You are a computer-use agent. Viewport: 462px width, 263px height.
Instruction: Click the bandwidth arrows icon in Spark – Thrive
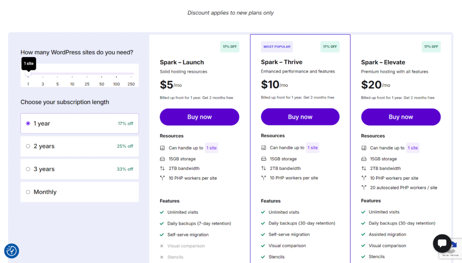pyautogui.click(x=263, y=168)
